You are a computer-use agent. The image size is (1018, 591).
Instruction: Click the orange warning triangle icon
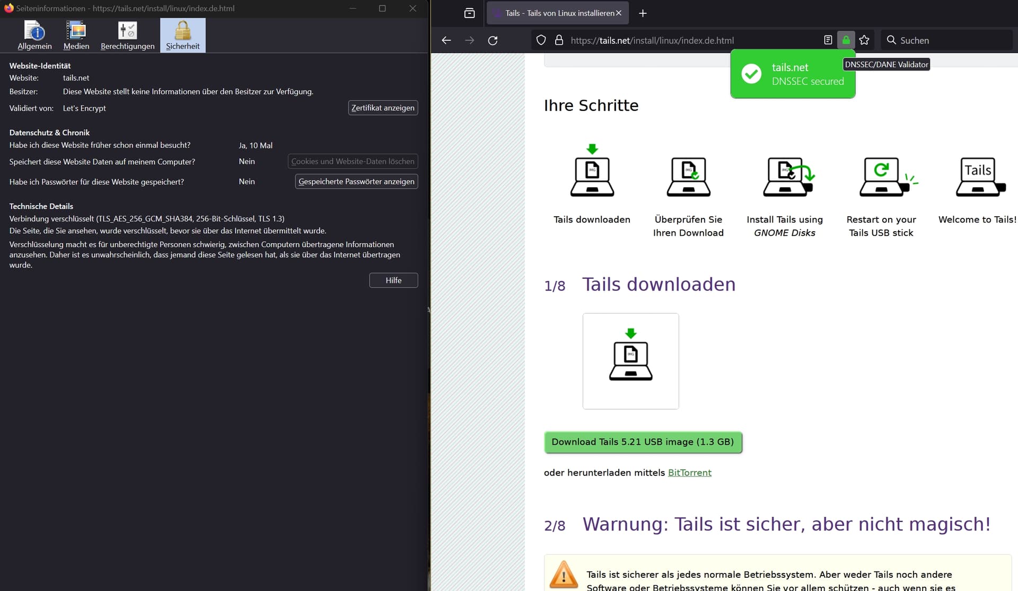564,575
